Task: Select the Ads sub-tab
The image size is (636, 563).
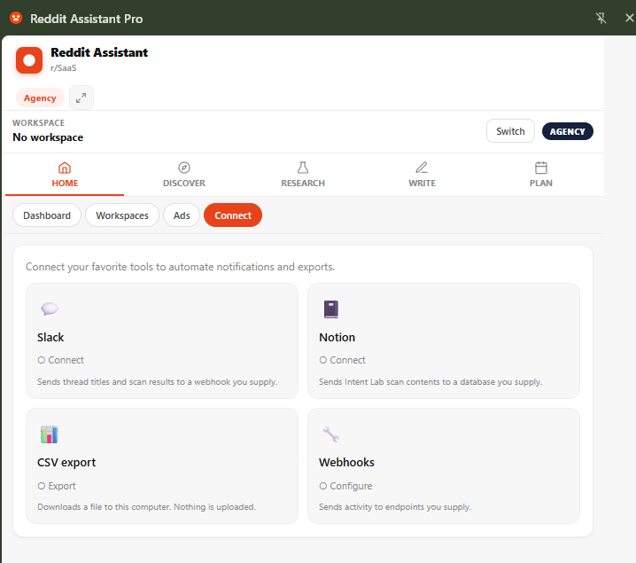Action: click(182, 215)
